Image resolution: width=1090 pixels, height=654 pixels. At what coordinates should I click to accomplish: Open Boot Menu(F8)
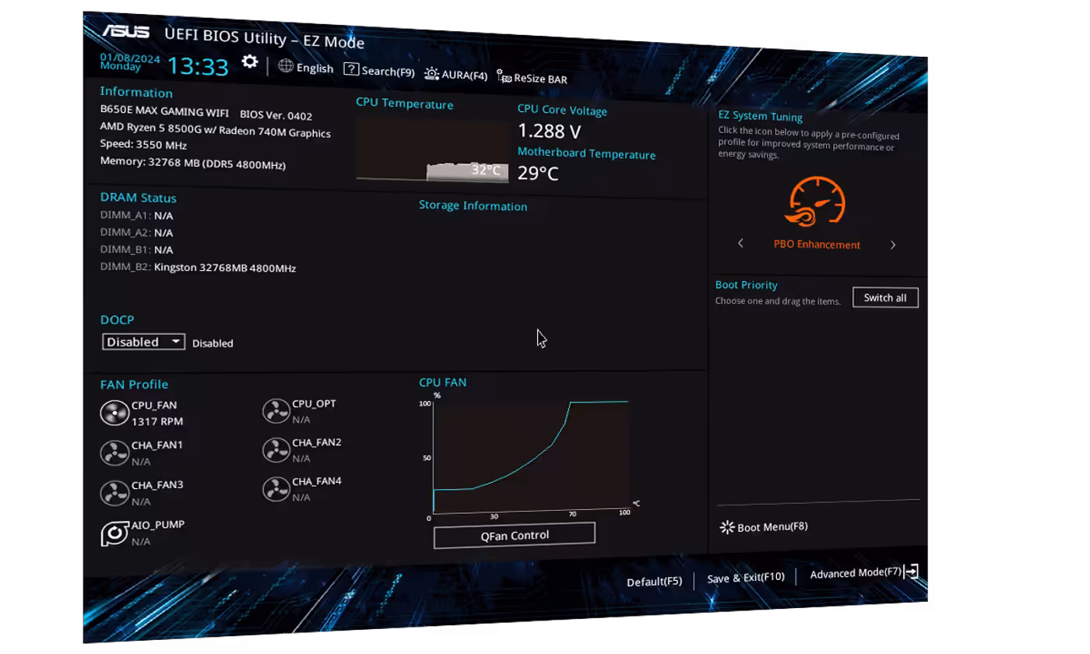(764, 527)
